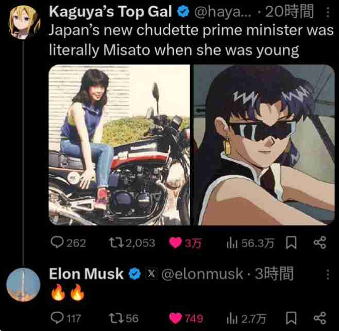Enlarge the anime sunglasses image
Screen dimensions: 339x331
pos(264,145)
